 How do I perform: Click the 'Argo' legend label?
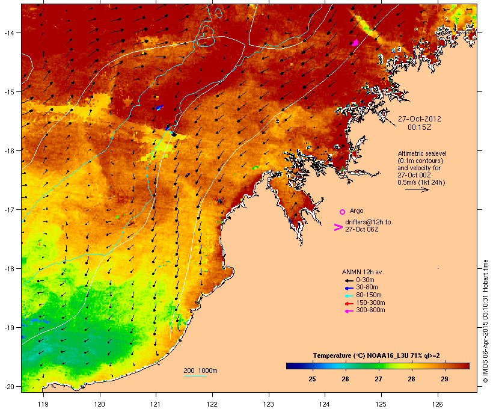coord(357,211)
